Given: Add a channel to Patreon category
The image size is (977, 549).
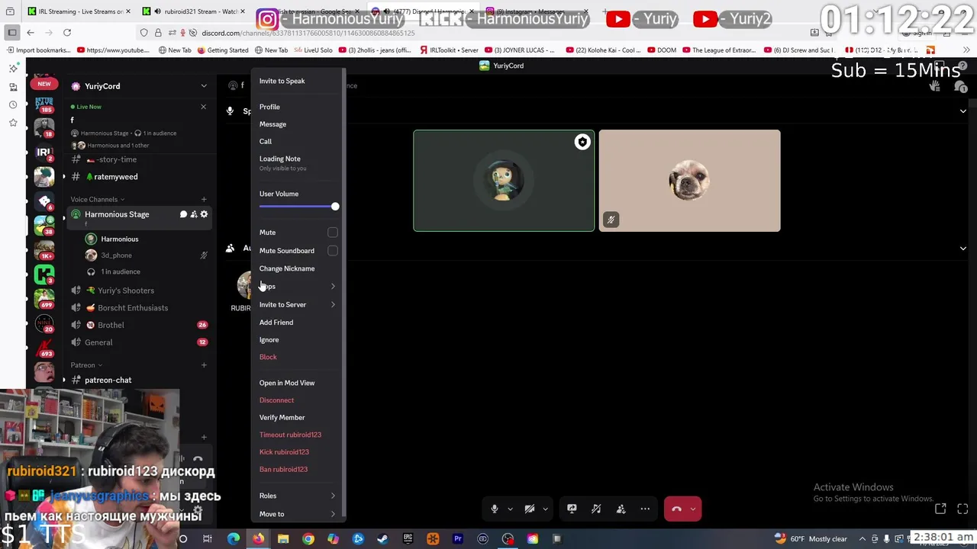Looking at the screenshot, I should click(204, 365).
